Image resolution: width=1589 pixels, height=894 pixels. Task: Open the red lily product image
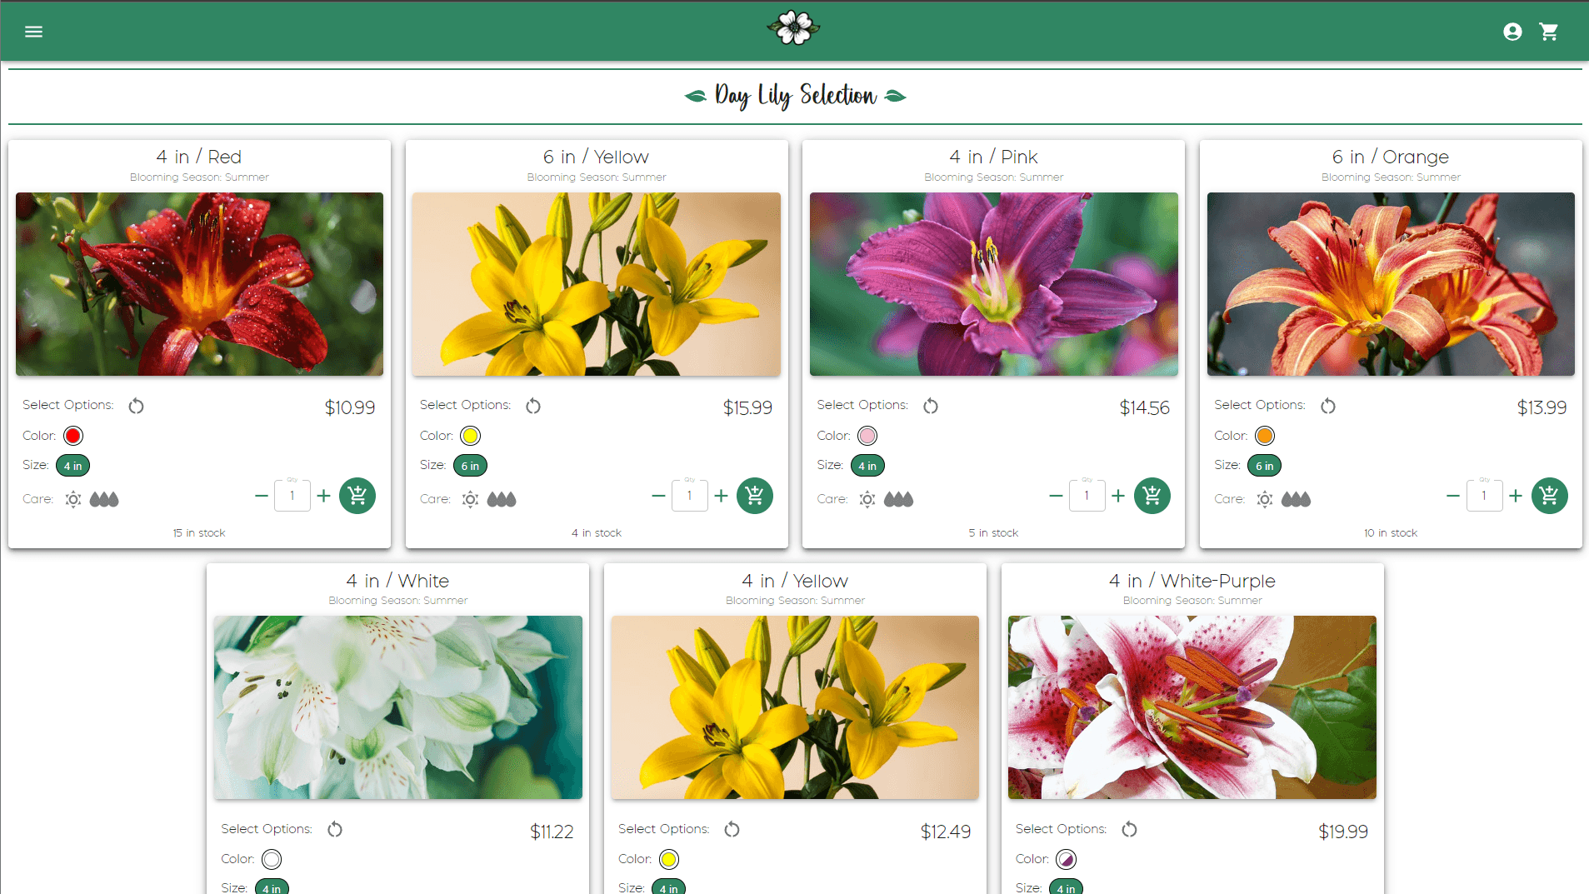pos(199,284)
